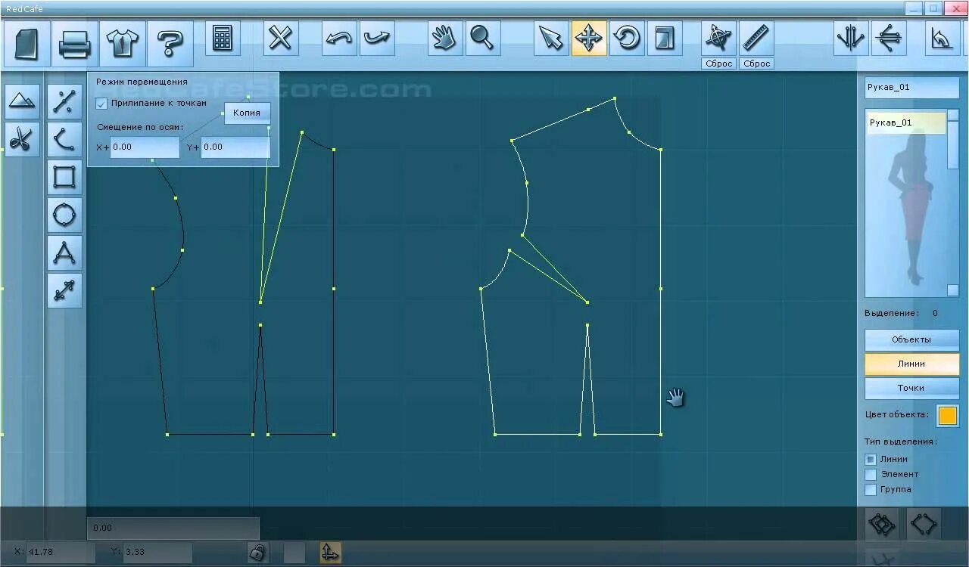
Task: Click the 'Копия' button
Action: (x=247, y=113)
